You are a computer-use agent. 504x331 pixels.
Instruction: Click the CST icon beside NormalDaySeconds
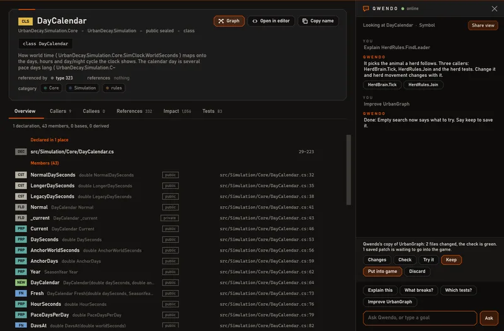tap(21, 175)
